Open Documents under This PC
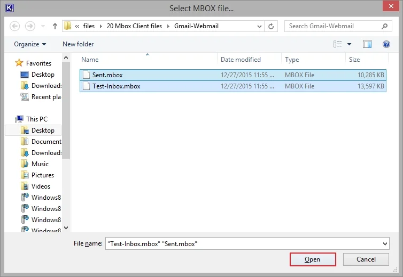The image size is (403, 277). pos(46,142)
